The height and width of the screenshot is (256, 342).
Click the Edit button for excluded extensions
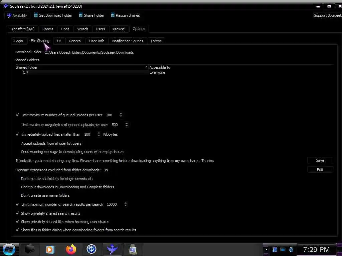pyautogui.click(x=320, y=170)
